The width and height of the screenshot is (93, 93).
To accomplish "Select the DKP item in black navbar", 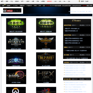I will click(x=40, y=5).
